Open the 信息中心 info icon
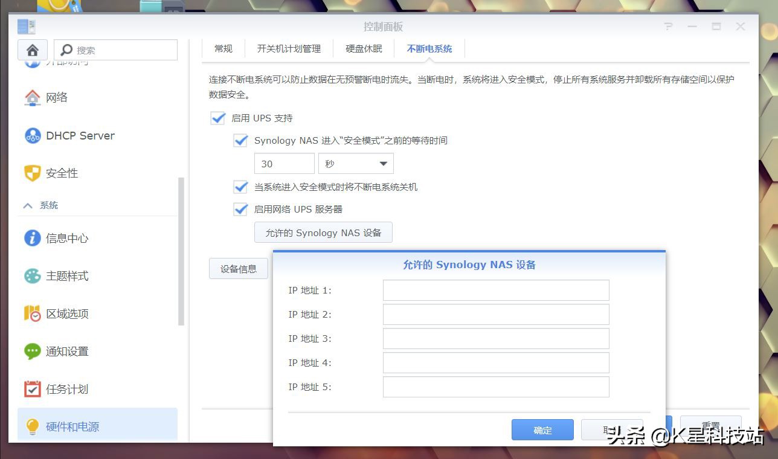Screen dimensions: 778x459 32,238
